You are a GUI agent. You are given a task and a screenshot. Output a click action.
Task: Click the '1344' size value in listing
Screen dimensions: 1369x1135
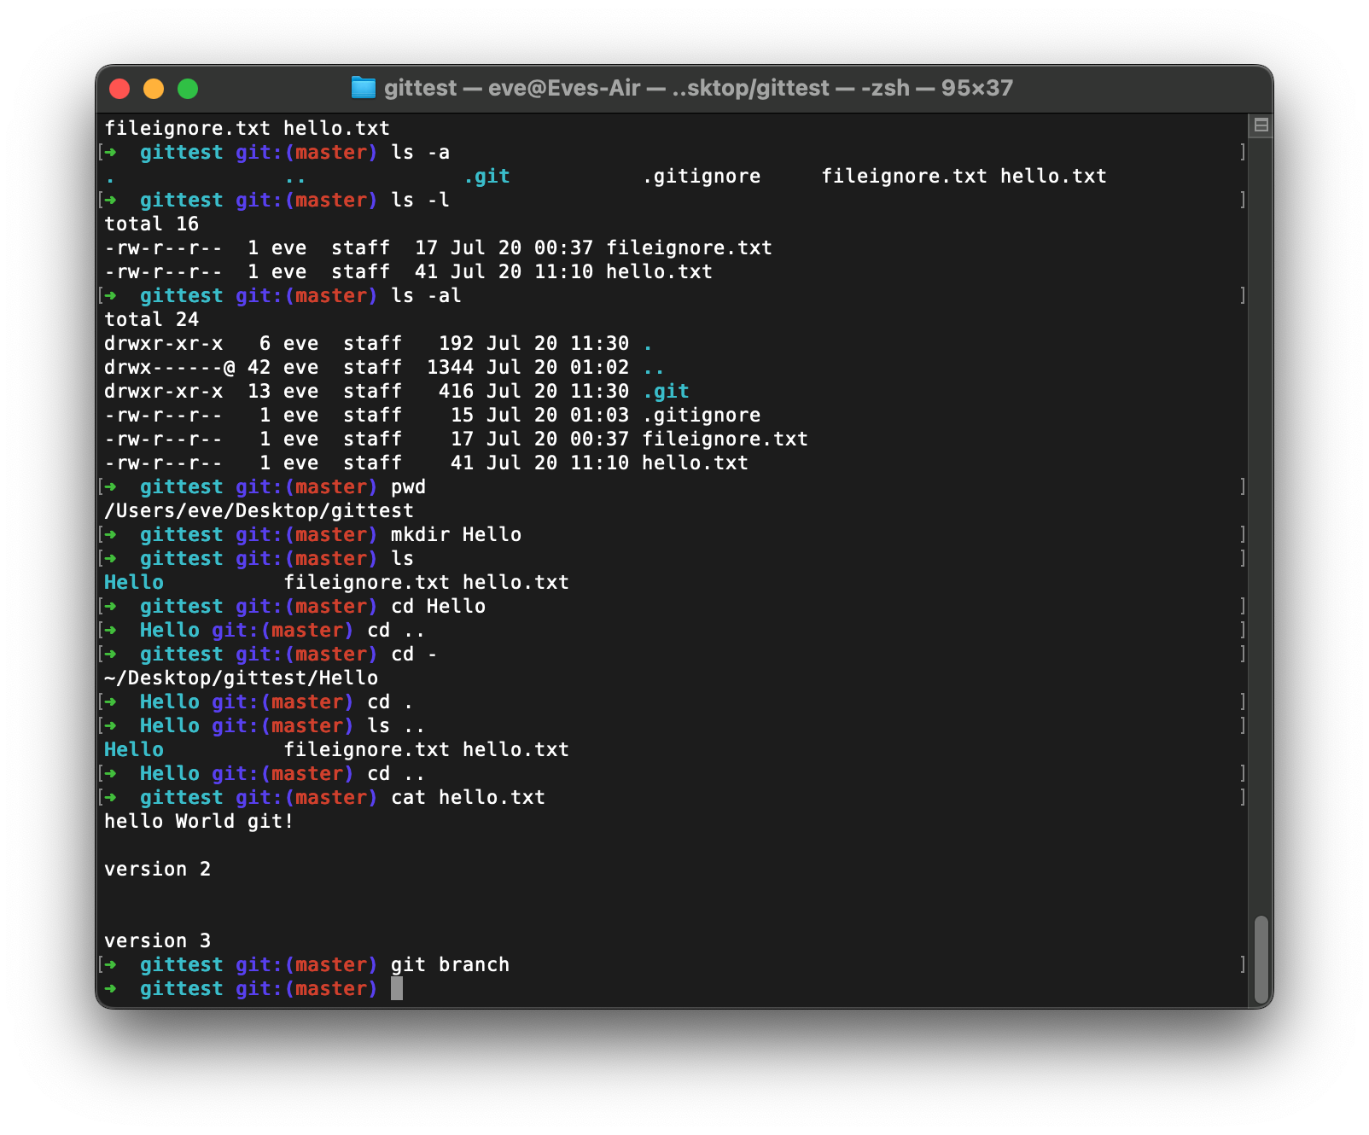450,367
